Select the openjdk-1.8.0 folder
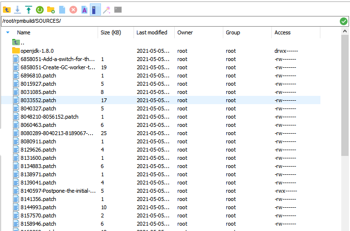The width and height of the screenshot is (350, 231). [x=37, y=51]
